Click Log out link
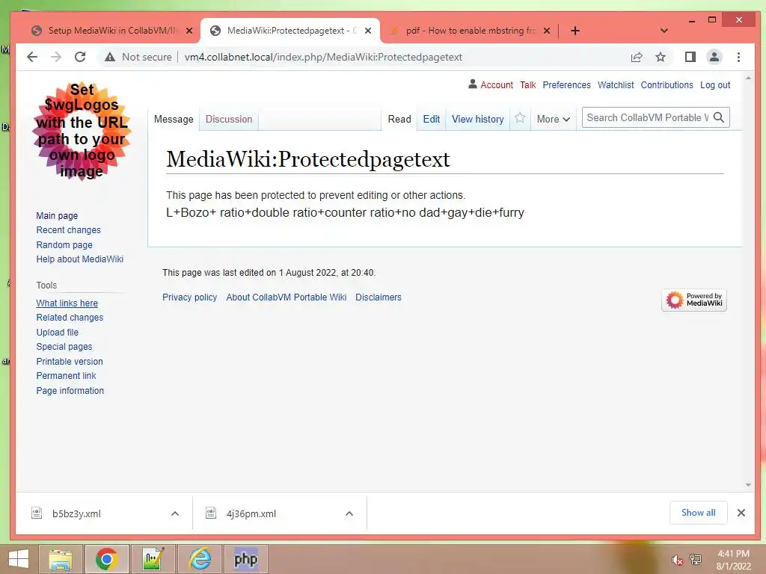 715,85
